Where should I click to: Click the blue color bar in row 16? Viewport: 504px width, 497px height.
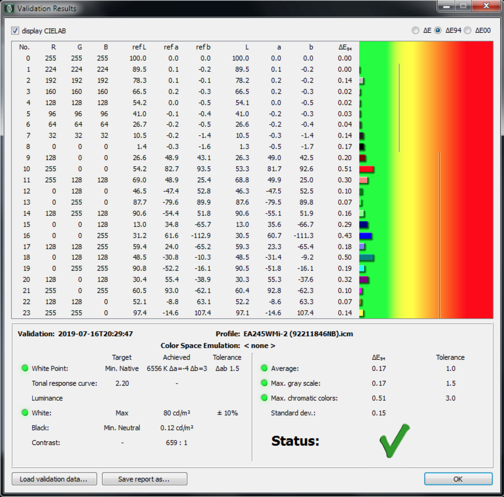pos(365,236)
